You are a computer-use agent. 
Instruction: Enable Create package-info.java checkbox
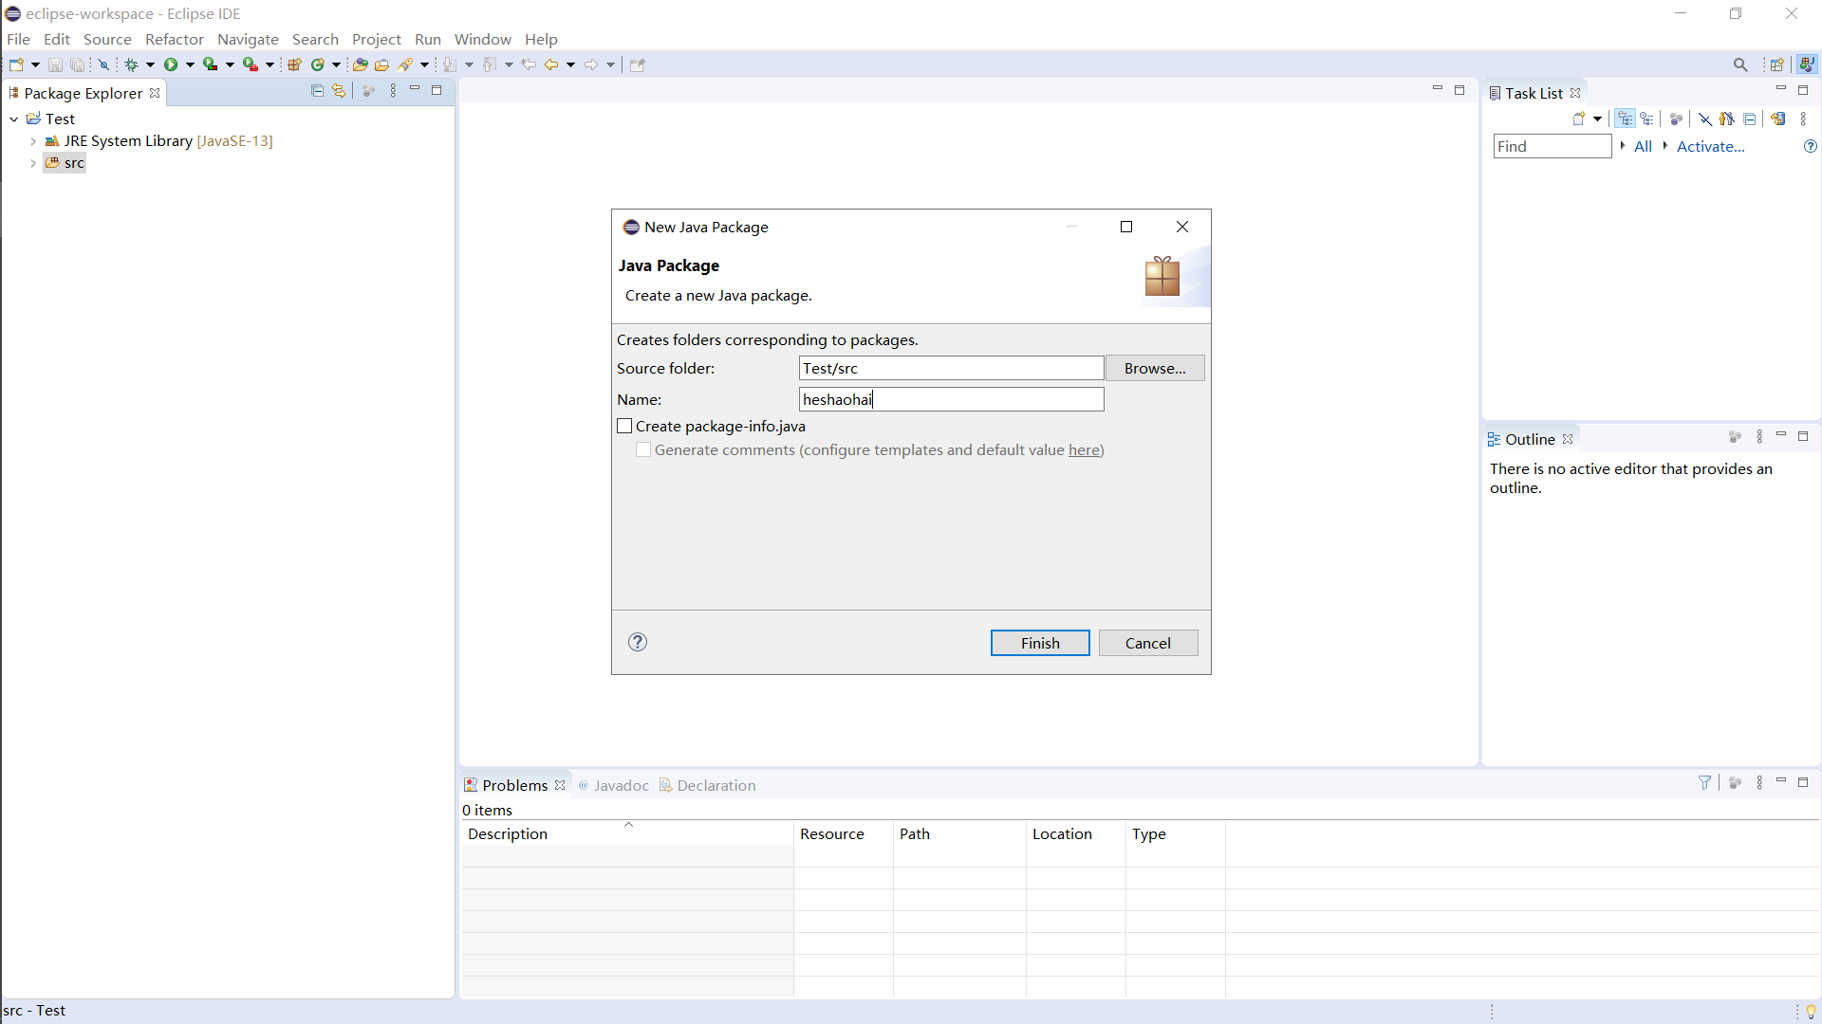pos(624,427)
